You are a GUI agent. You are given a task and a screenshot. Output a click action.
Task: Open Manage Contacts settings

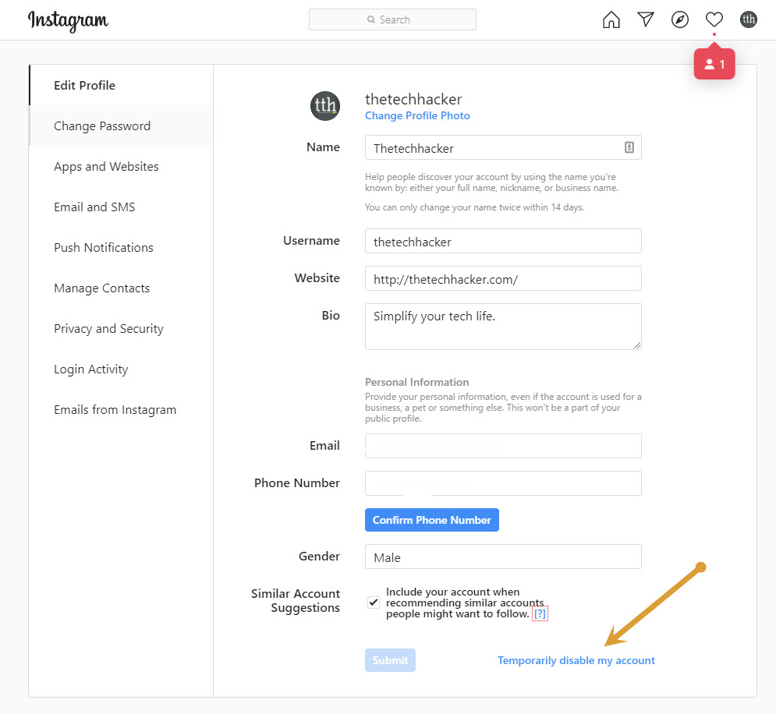pyautogui.click(x=121, y=288)
